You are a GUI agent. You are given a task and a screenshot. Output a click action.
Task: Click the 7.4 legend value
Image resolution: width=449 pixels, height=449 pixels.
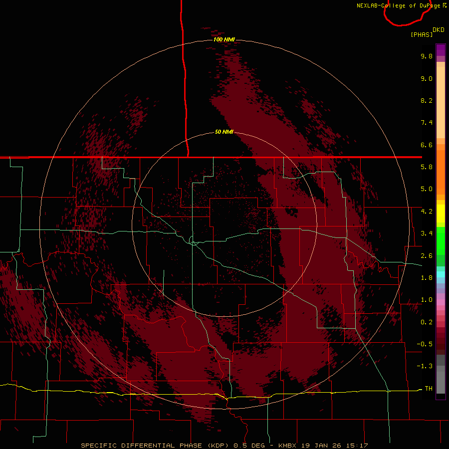(427, 123)
